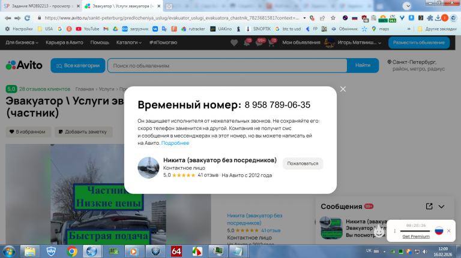461x258 pixels.
Task: Close the temporary phone number popup
Action: tap(343, 89)
